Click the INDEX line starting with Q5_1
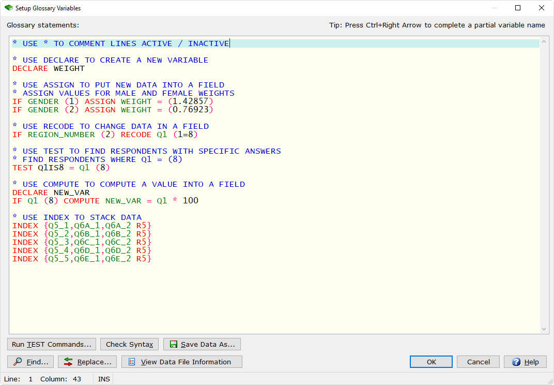 82,226
